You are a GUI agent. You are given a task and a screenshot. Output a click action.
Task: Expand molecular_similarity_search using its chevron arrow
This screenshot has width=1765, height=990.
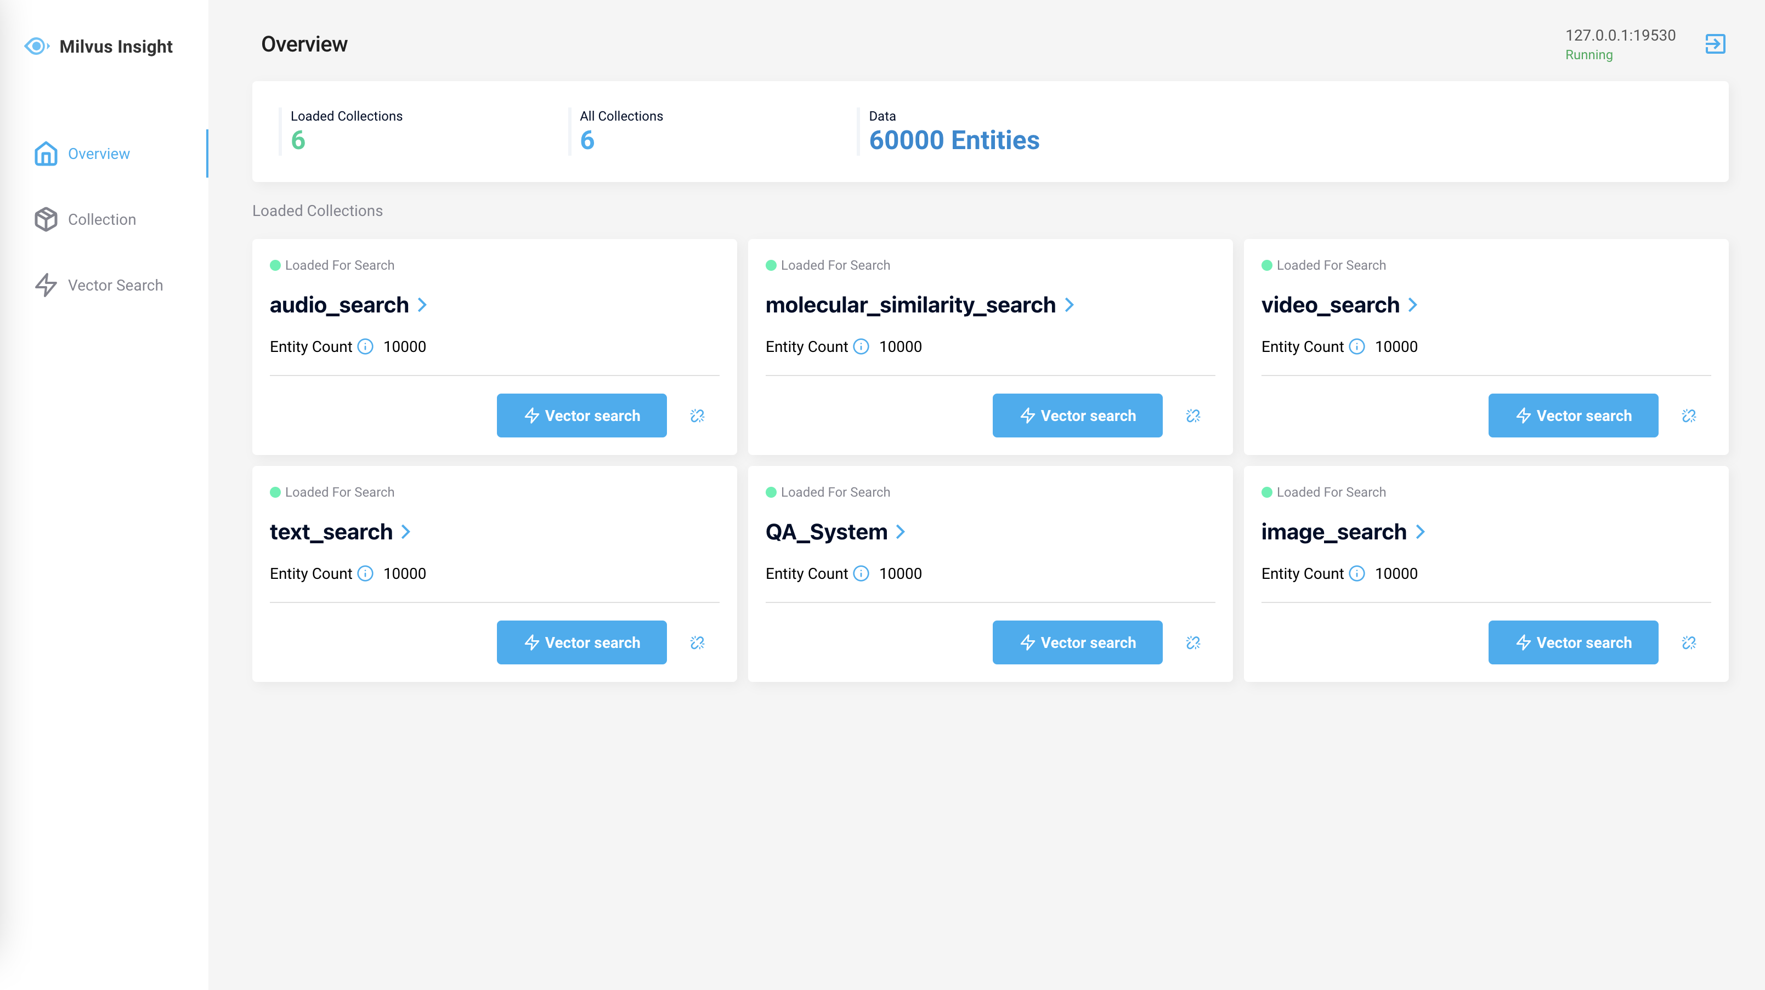[1069, 305]
